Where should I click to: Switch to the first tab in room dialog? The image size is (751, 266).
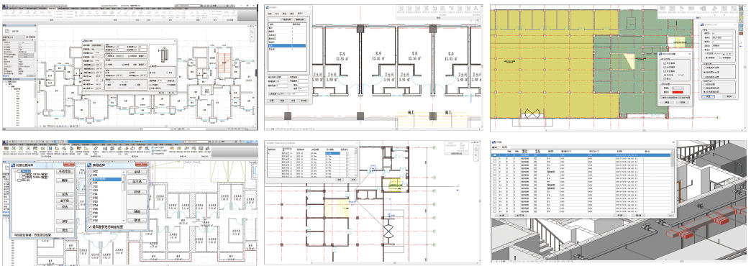pyautogui.click(x=270, y=14)
